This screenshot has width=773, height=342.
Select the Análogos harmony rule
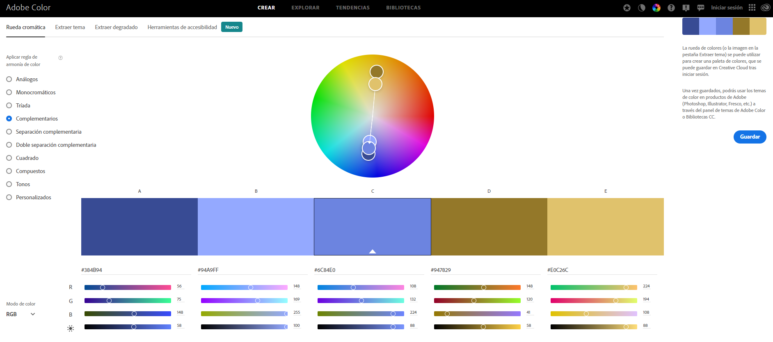tap(9, 79)
